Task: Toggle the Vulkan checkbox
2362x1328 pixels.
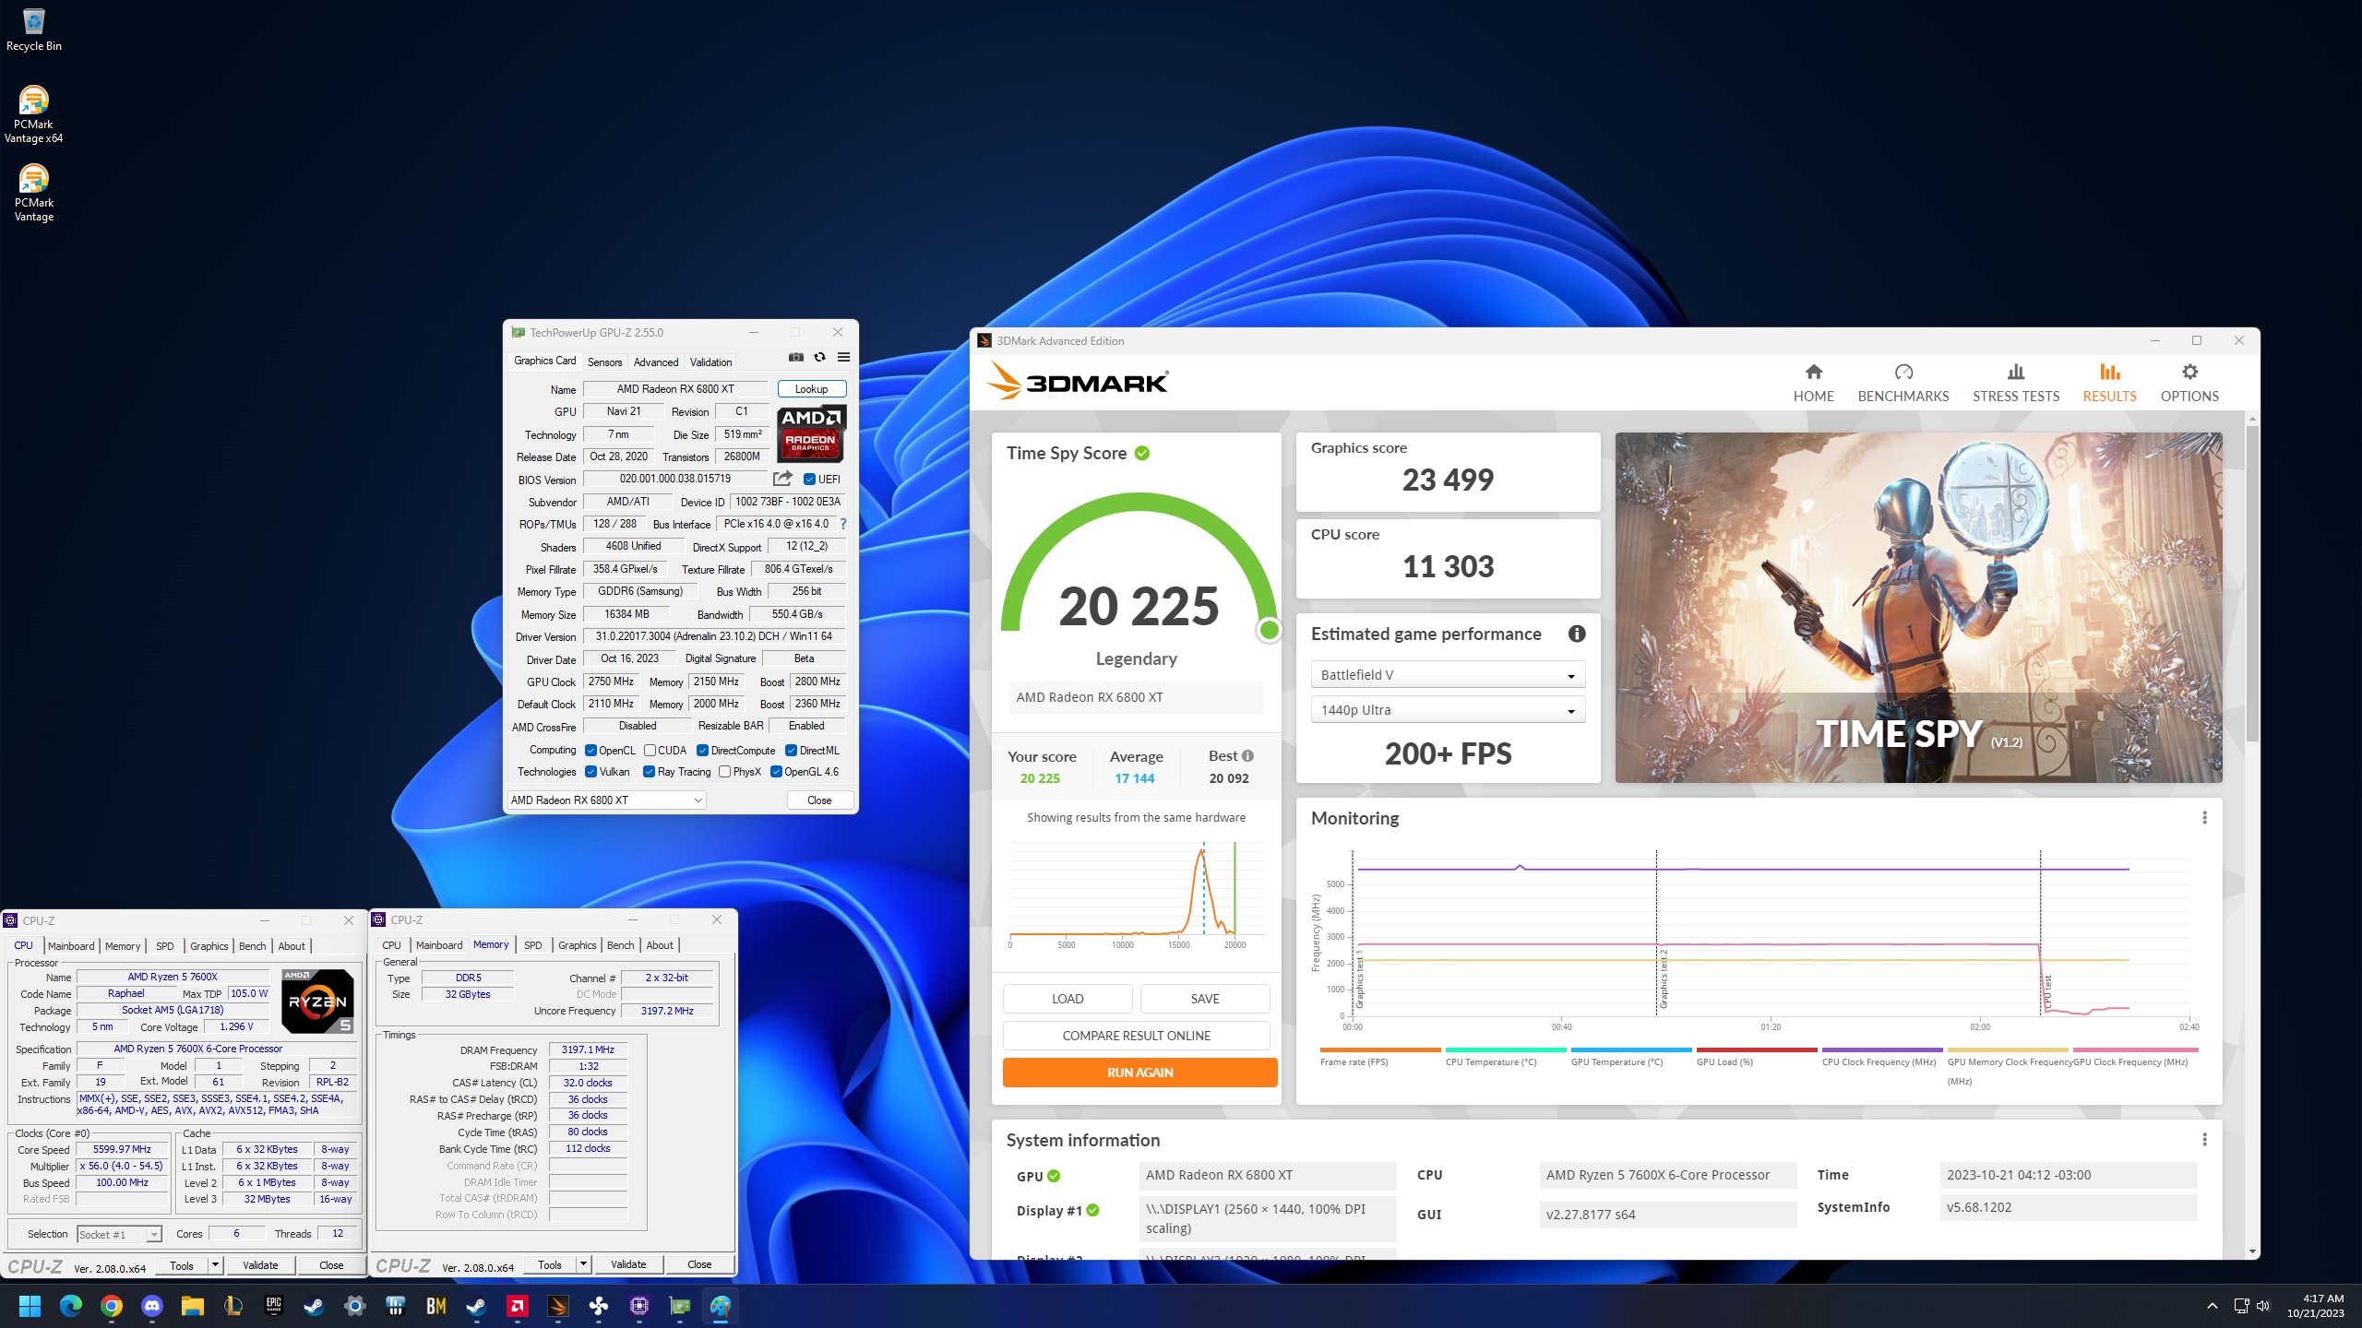Action: click(590, 772)
